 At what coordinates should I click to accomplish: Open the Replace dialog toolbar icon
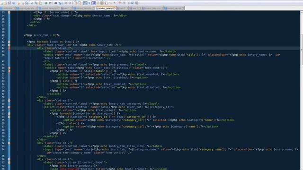(x=60, y=3)
